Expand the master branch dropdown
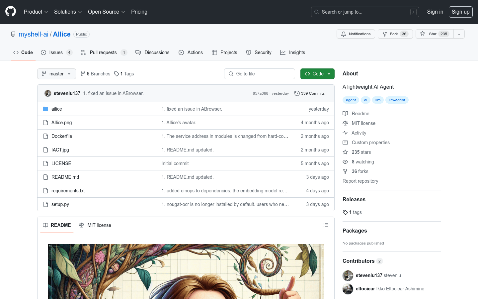The height and width of the screenshot is (299, 478). [56, 73]
